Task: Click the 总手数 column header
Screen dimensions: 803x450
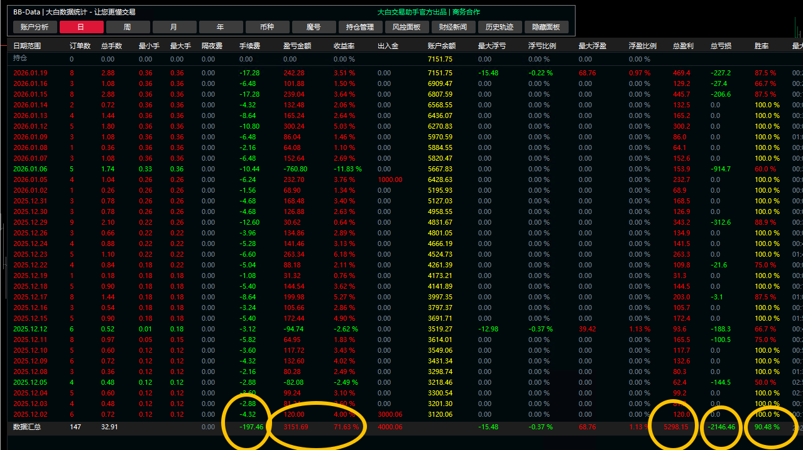Action: coord(111,46)
